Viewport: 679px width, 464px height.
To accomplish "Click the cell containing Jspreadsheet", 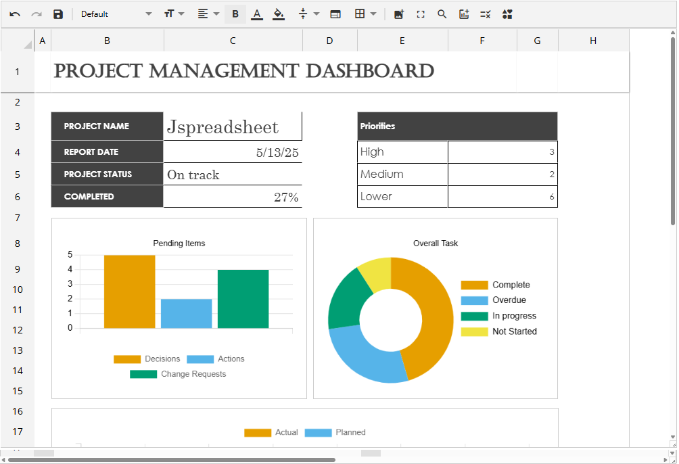I will (x=233, y=126).
